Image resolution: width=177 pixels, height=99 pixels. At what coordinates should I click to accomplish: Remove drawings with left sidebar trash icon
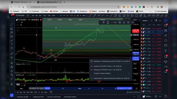click(x=12, y=84)
